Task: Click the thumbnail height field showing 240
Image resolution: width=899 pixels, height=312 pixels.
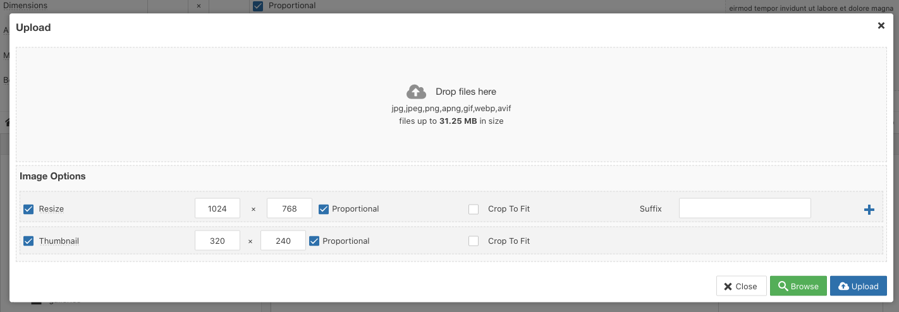Action: point(283,241)
